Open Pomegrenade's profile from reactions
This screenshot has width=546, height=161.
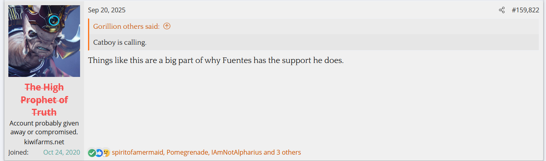tap(187, 152)
